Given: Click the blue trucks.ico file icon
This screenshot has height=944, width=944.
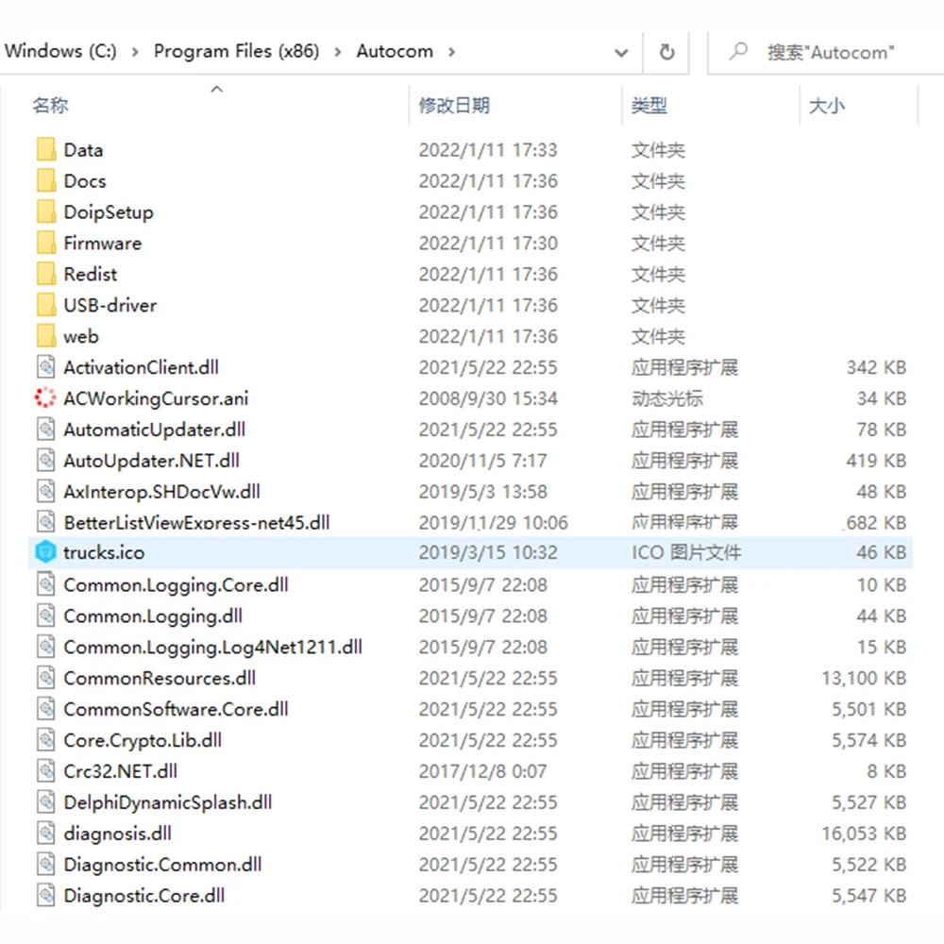Looking at the screenshot, I should pos(45,552).
